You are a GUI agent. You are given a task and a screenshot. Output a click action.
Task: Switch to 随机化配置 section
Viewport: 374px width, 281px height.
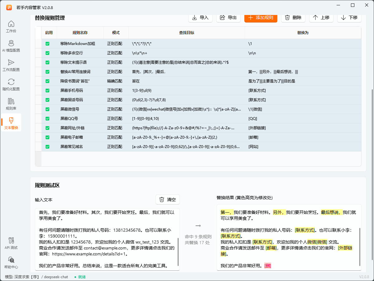click(x=11, y=84)
